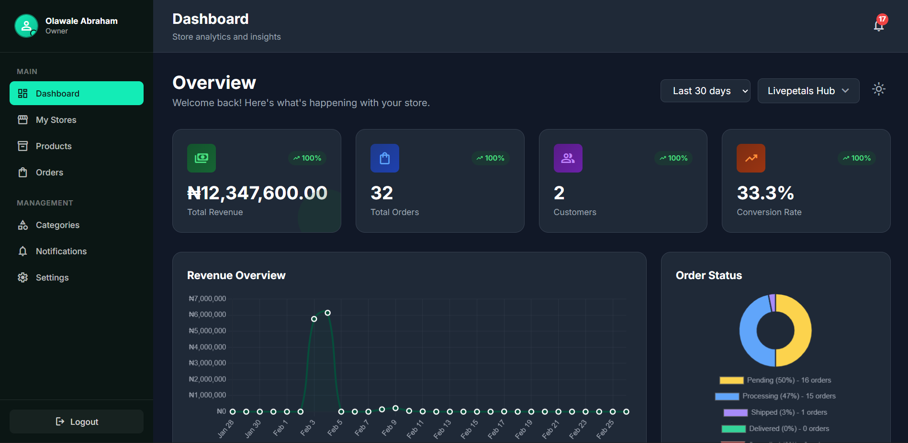This screenshot has height=443, width=908.
Task: Expand the Livepetals Hub store selector
Action: click(x=808, y=90)
